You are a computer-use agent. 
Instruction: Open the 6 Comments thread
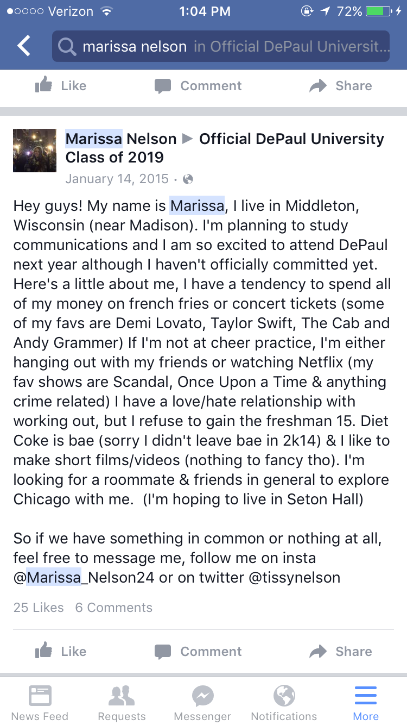tap(114, 608)
